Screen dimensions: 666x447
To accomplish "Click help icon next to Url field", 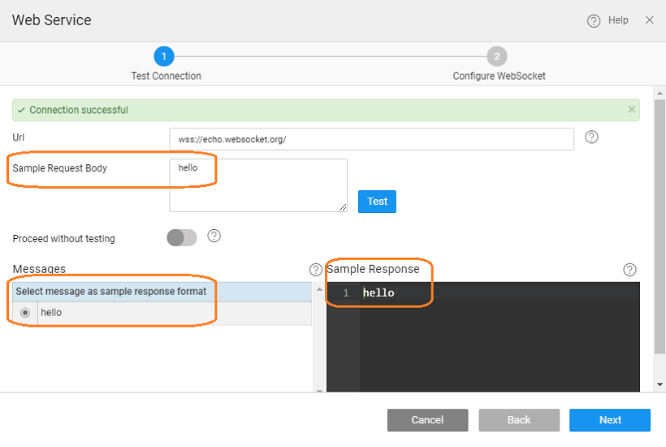I will coord(591,137).
